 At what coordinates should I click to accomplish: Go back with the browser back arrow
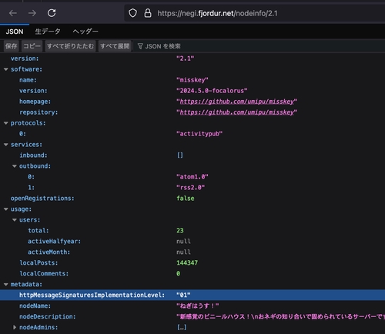13,13
